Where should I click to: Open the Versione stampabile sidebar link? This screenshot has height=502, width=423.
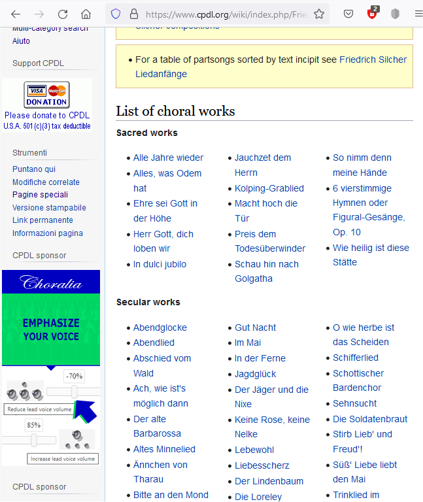tap(49, 208)
